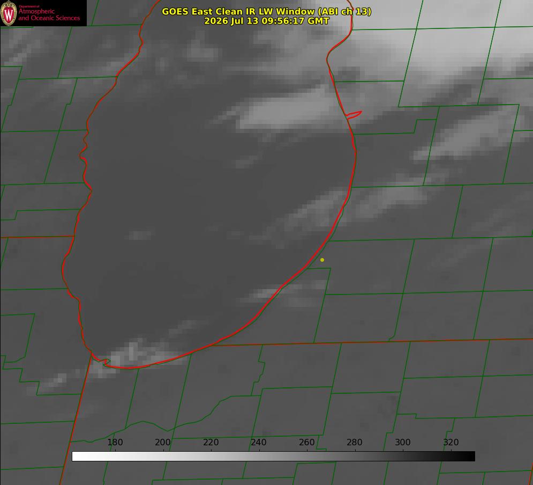Click the 200 colorbar label
The image size is (533, 485).
coord(163,442)
